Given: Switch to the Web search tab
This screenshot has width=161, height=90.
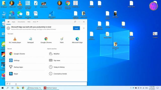Looking at the screenshot, I should coord(29,22).
